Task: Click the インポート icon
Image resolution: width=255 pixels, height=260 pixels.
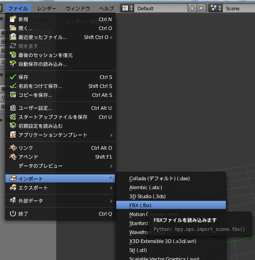Action: (x=13, y=178)
